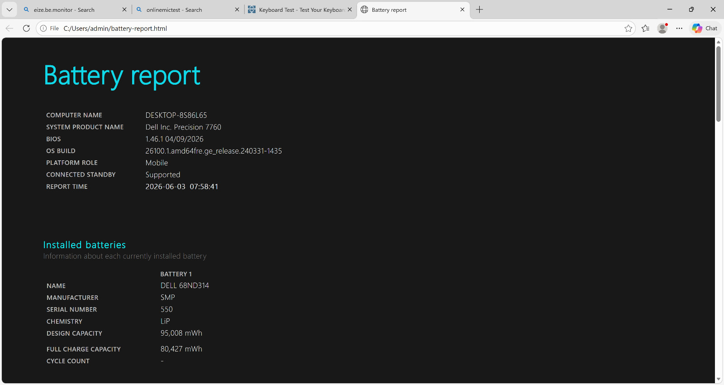Click Connected standby Supported value
The image size is (724, 385).
163,175
